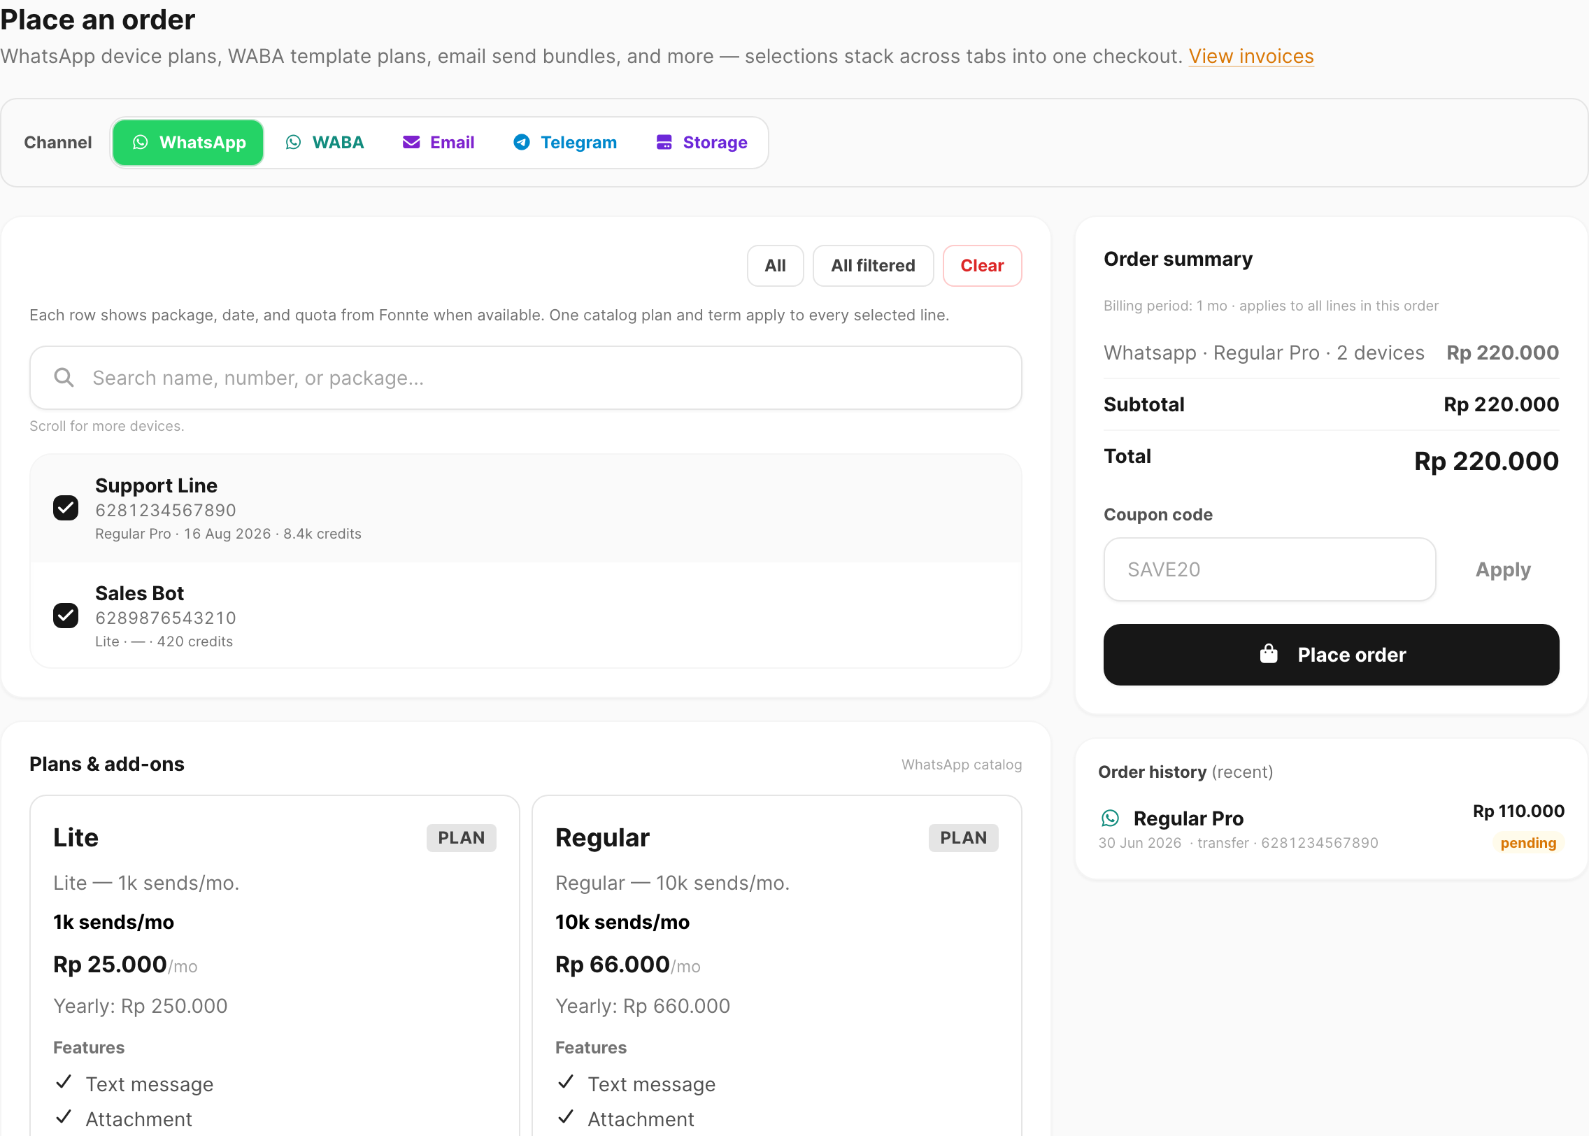Click the Whatsapp · Regular Pro · 2 devices line

1264,353
